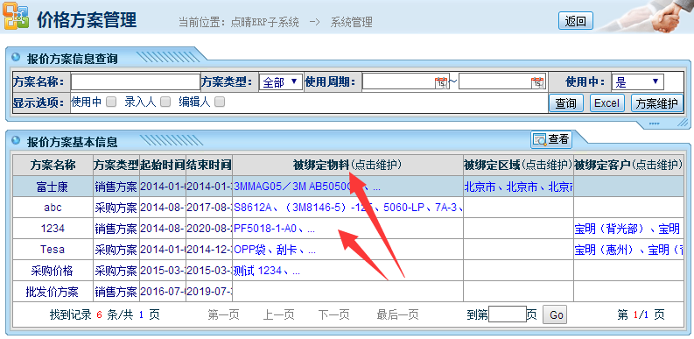This screenshot has width=694, height=339.
Task: Open the start date calendar icon
Action: (x=441, y=82)
